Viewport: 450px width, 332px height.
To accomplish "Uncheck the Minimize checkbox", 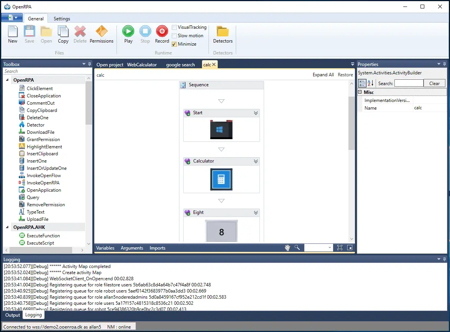I will (174, 44).
